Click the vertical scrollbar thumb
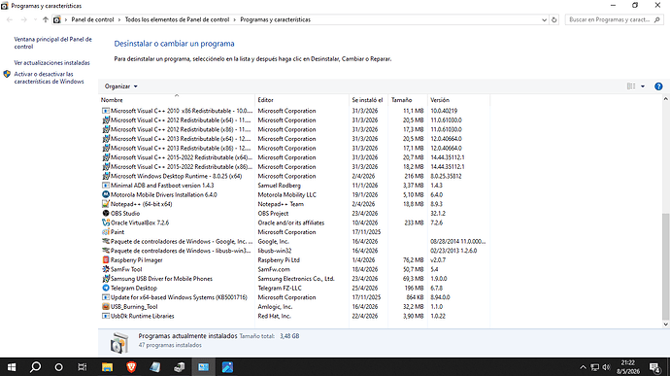 (x=665, y=266)
